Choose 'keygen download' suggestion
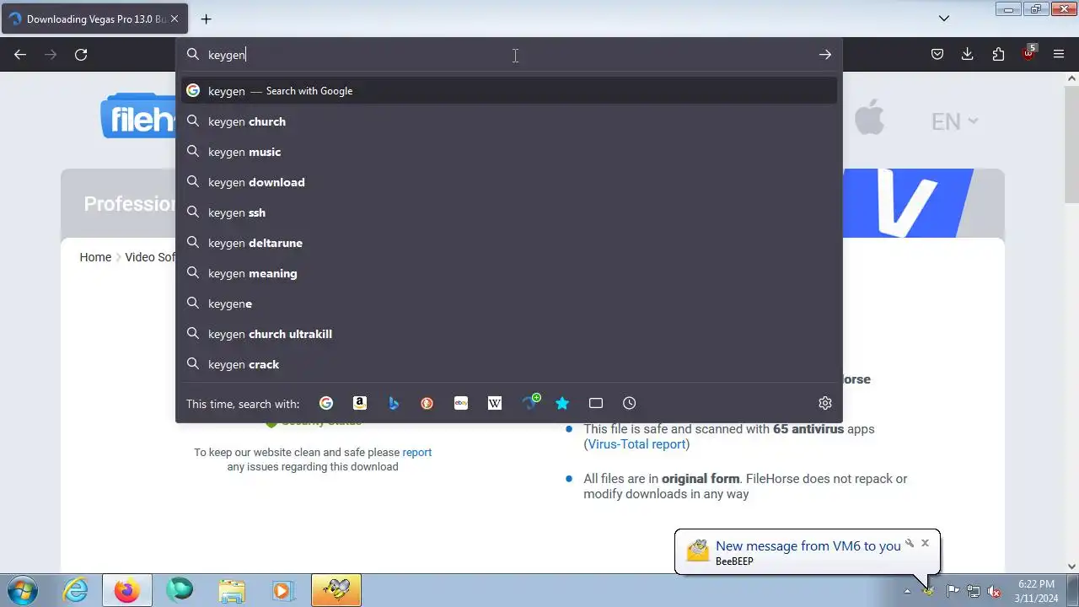Screen dimensions: 1079x607 509,182
